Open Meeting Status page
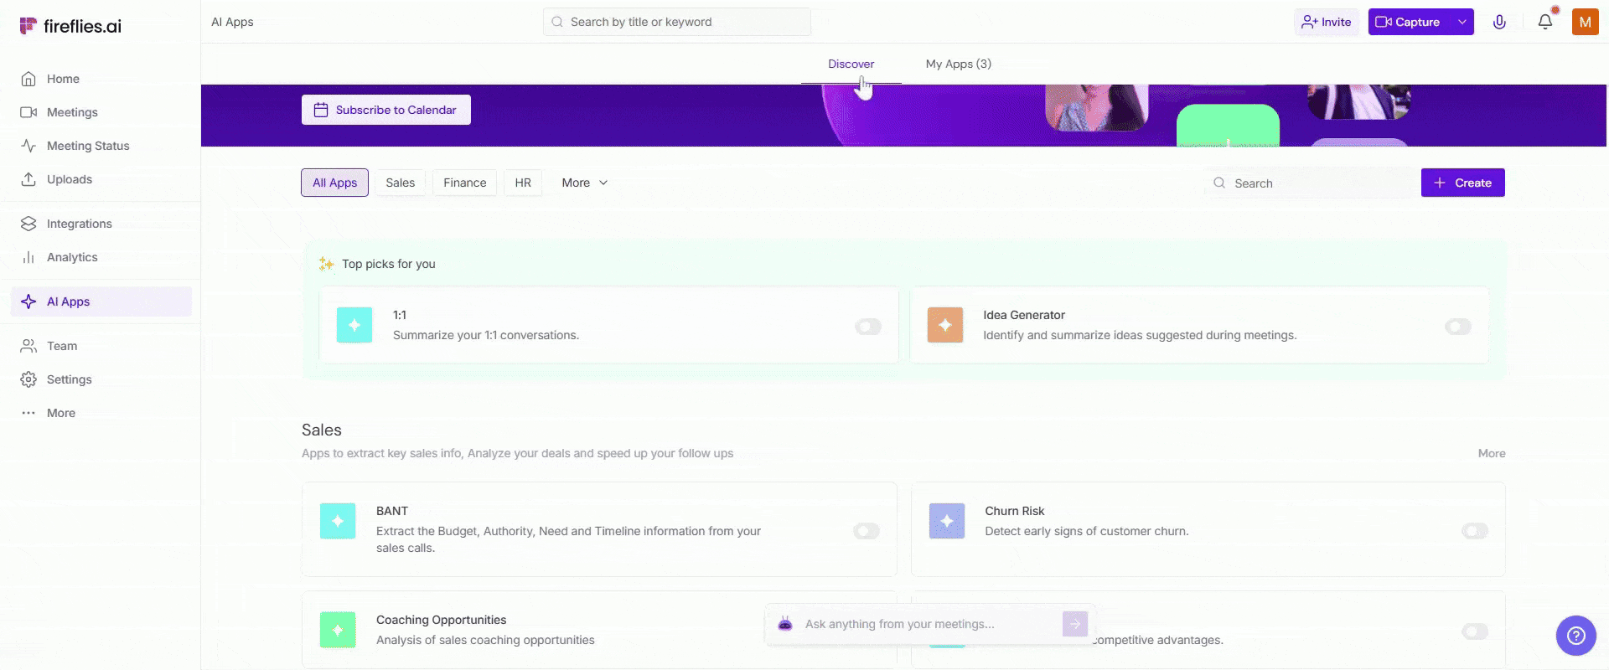1609x670 pixels. [101, 146]
